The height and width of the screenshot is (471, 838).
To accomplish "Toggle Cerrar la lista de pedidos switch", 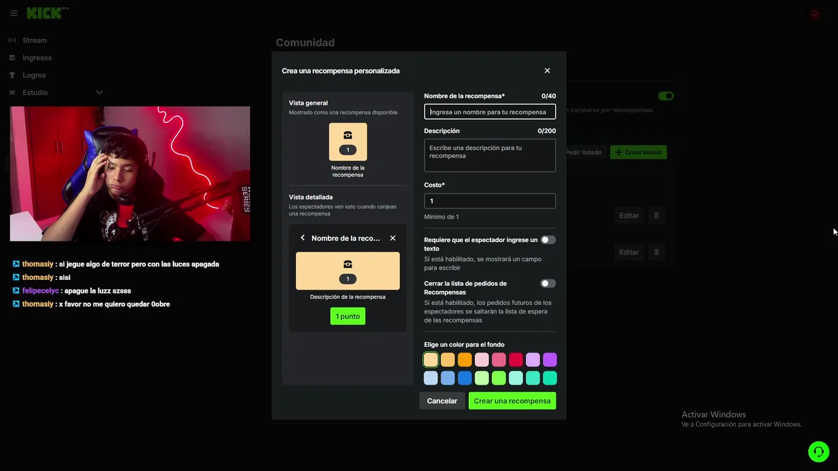I will click(548, 284).
